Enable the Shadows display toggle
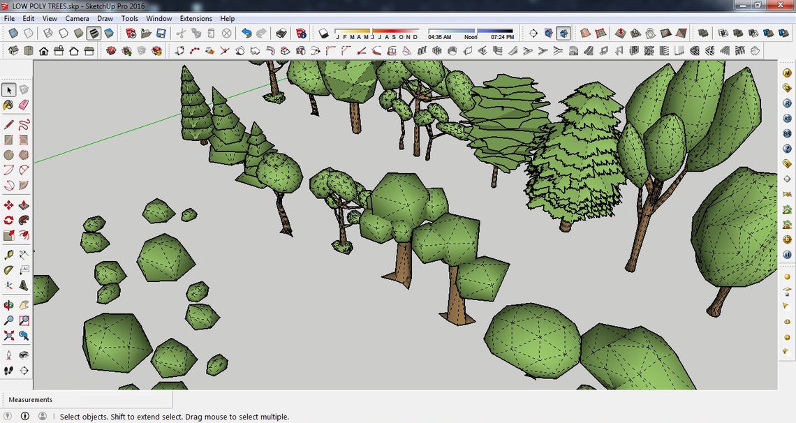 pos(323,33)
